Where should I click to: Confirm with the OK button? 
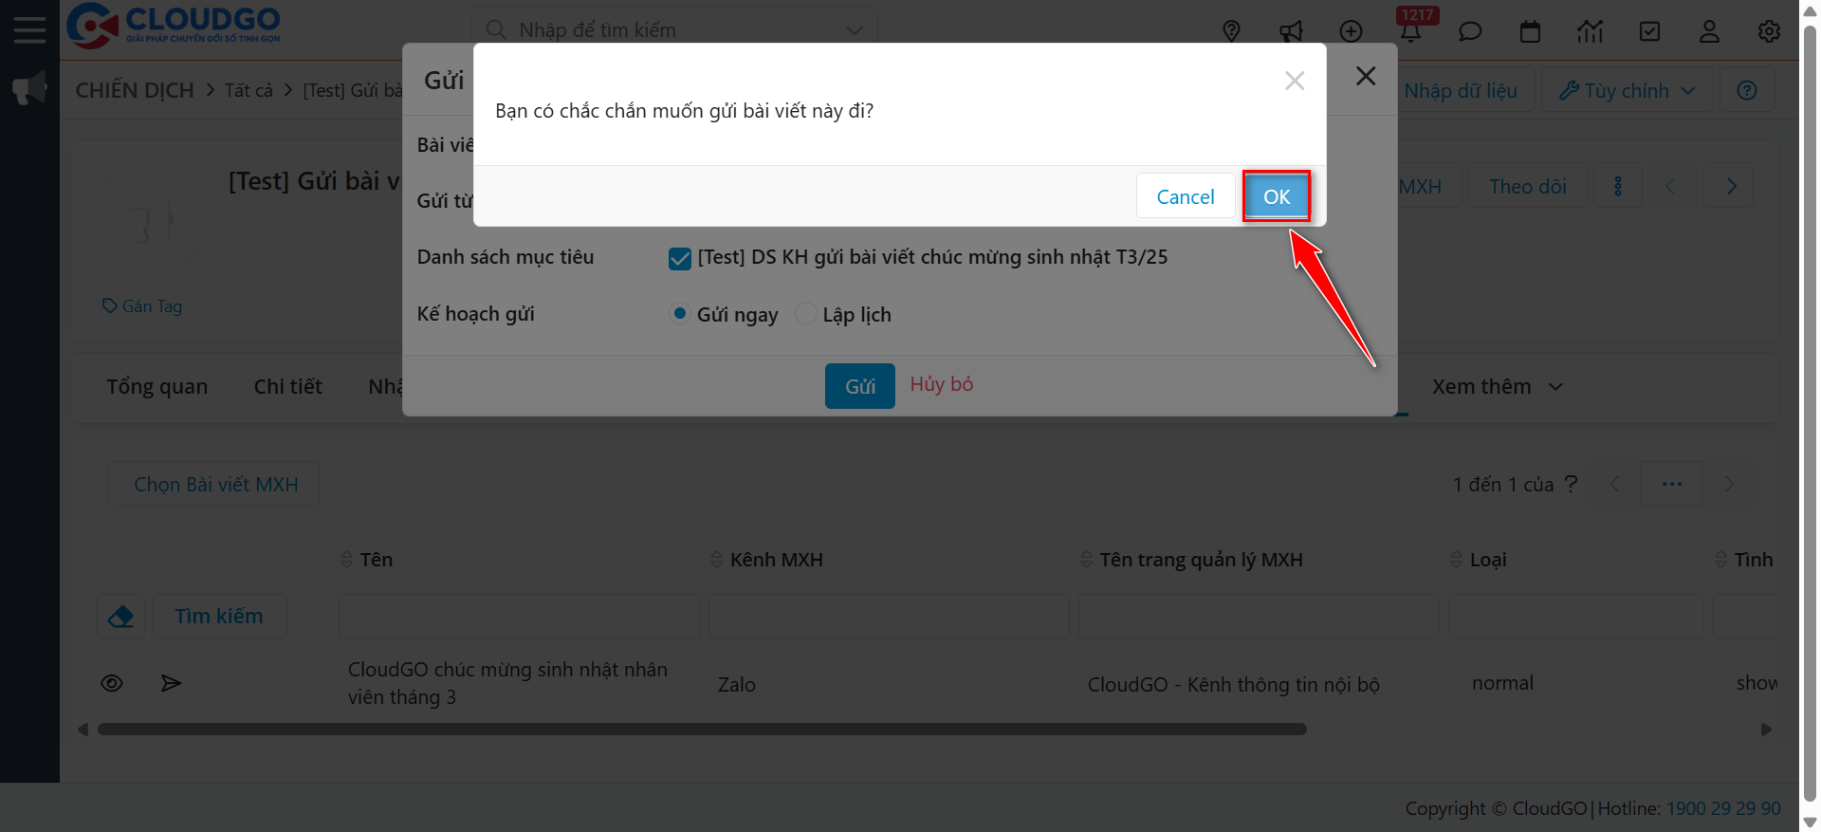(x=1277, y=196)
